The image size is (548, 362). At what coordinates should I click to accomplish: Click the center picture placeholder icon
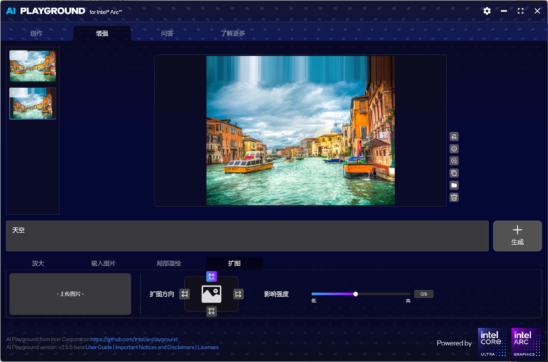[x=211, y=294]
